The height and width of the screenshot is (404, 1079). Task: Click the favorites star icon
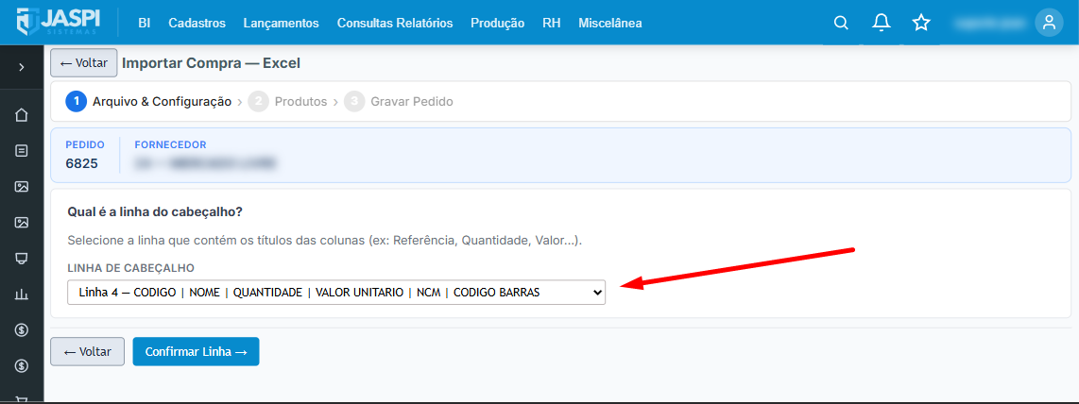[920, 23]
